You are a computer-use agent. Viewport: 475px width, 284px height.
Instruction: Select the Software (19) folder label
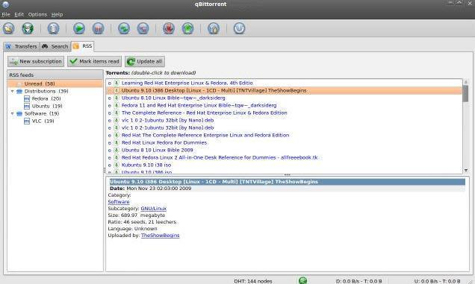[x=42, y=113]
